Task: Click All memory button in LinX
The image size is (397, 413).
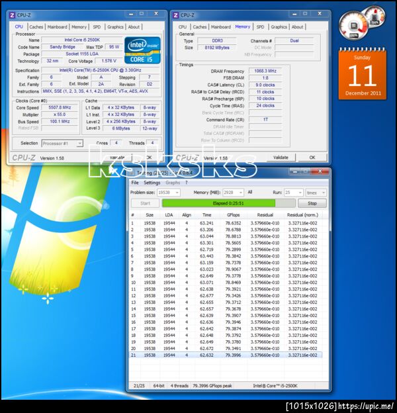Action: coord(250,193)
